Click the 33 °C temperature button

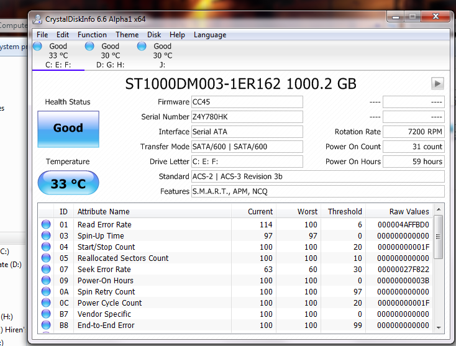click(x=68, y=183)
